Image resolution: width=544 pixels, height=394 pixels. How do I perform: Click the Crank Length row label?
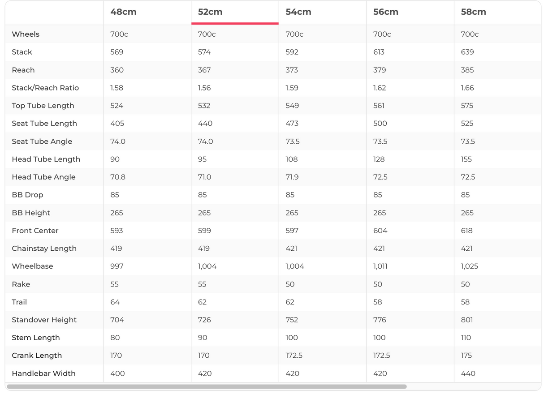[x=37, y=355]
